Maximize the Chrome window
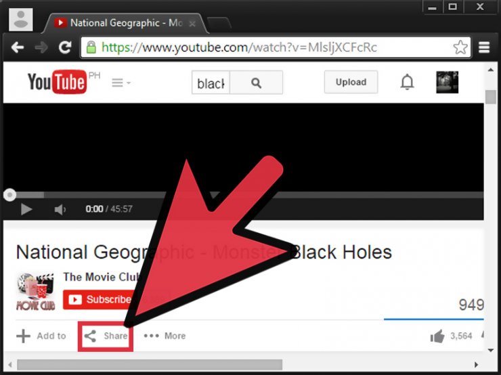Screen dimensions: 501x375 click(453, 7)
